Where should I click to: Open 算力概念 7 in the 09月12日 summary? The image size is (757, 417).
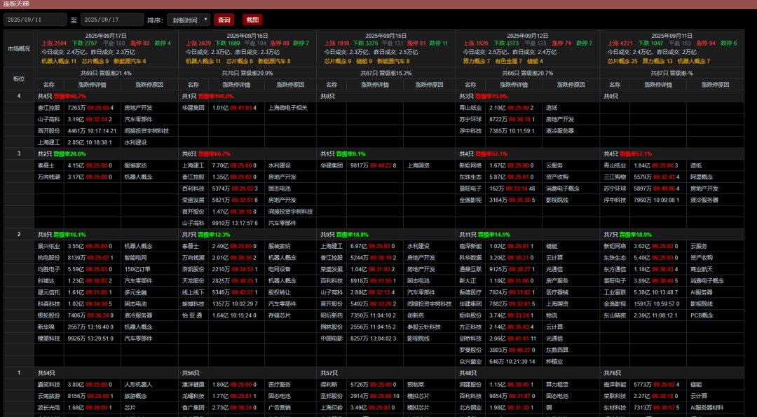[477, 61]
